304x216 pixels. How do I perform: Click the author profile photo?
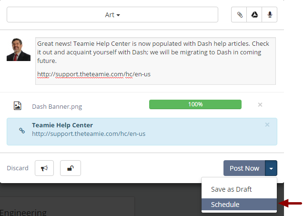tap(19, 50)
